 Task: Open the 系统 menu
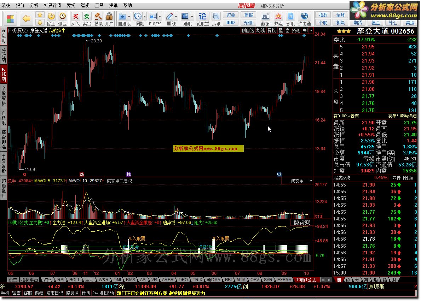pos(6,5)
